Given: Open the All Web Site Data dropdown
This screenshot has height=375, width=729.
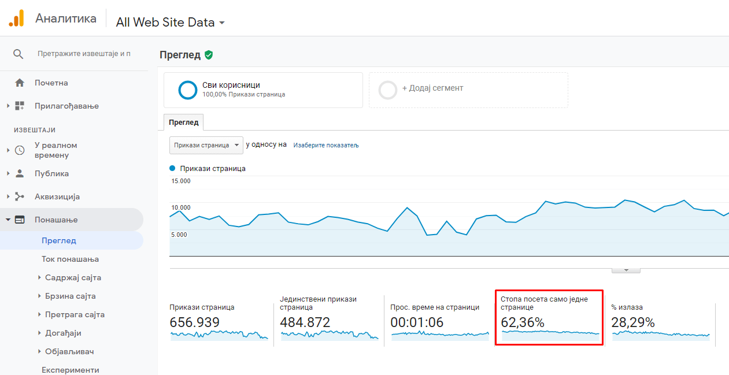Looking at the screenshot, I should (171, 23).
